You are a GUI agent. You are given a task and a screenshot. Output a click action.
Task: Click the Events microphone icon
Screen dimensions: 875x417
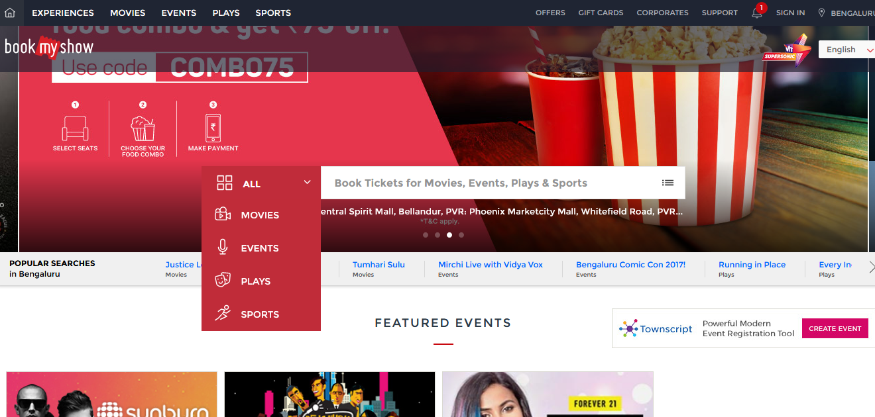[223, 248]
